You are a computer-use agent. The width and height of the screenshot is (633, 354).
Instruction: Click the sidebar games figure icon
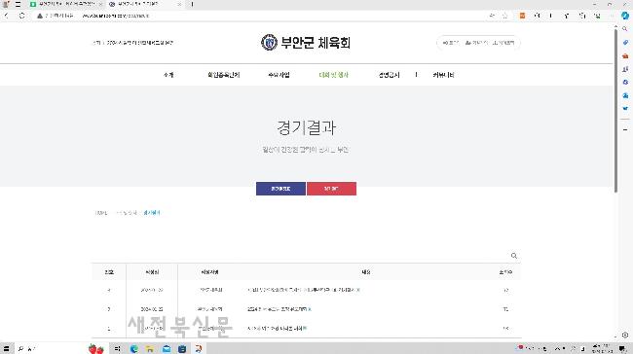[x=625, y=69]
